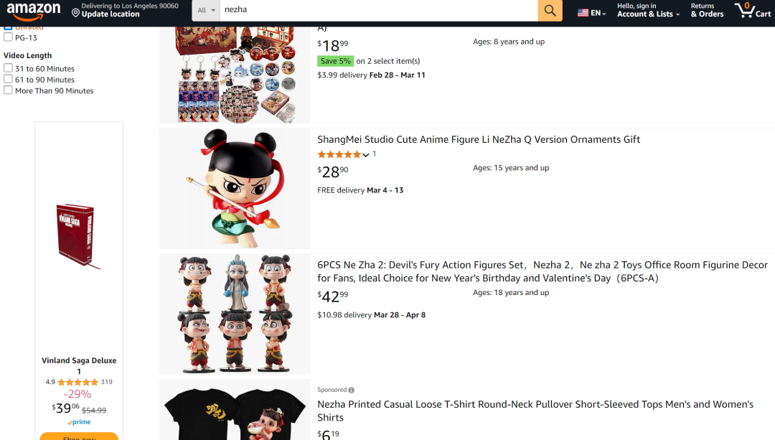The height and width of the screenshot is (440, 775).
Task: Expand Account & Lists menu
Action: tap(648, 10)
